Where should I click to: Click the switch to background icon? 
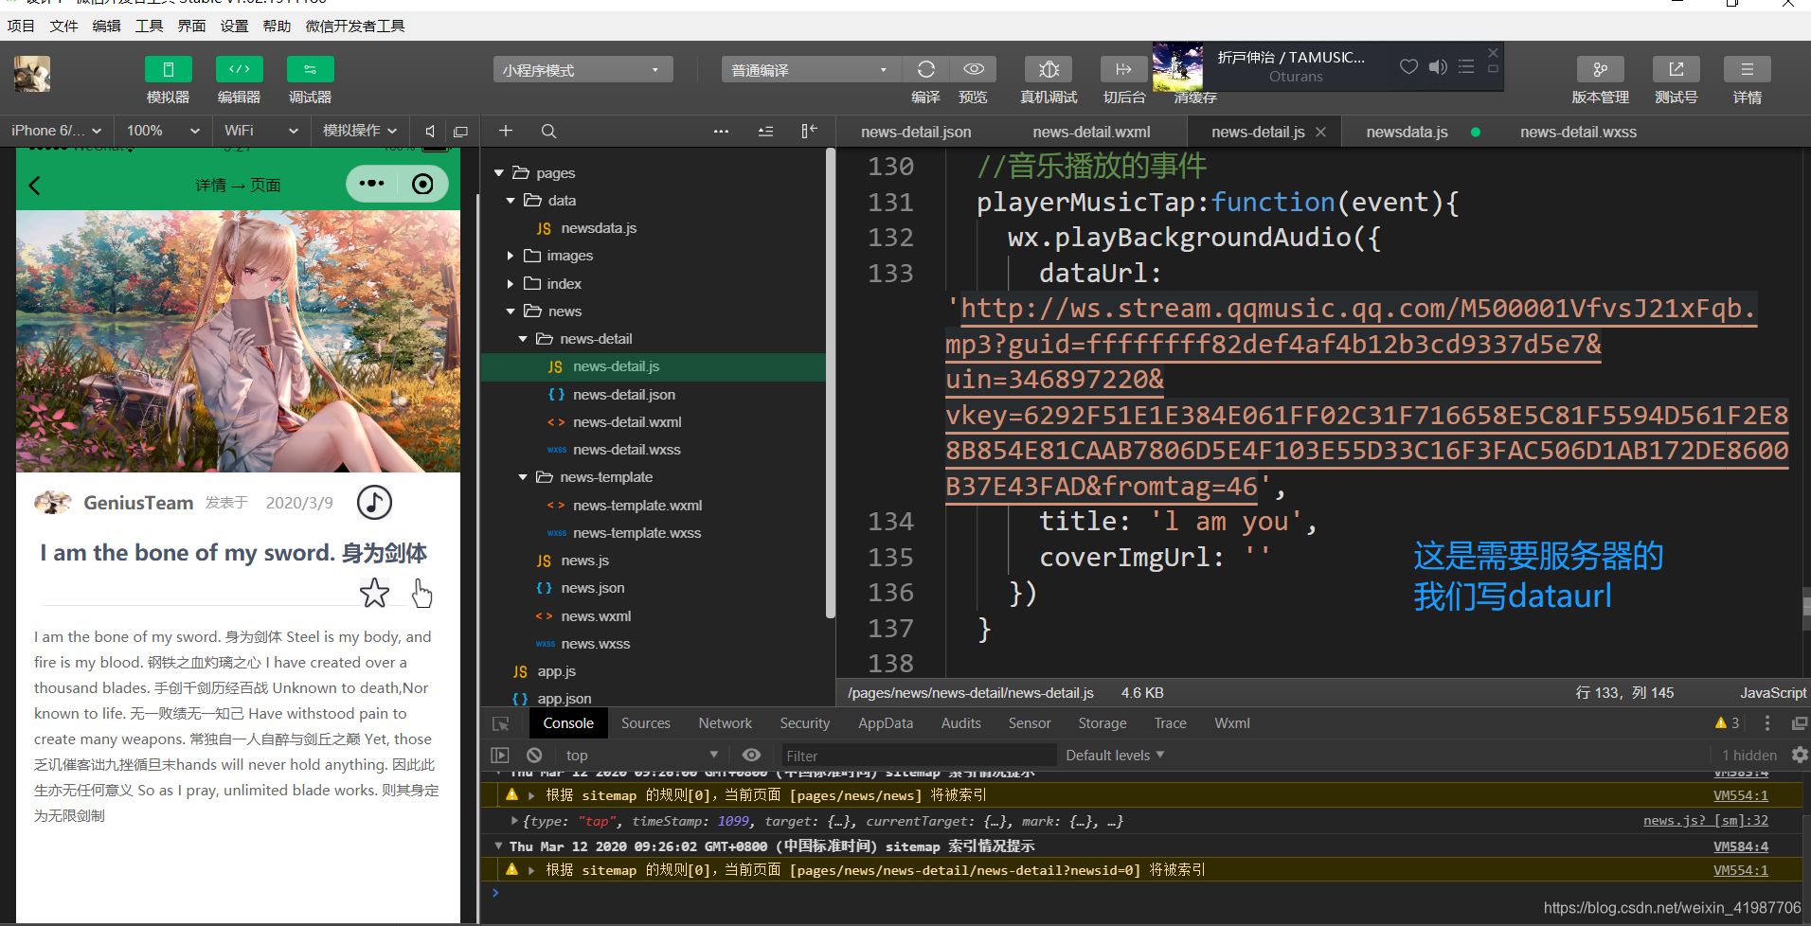(x=1124, y=69)
